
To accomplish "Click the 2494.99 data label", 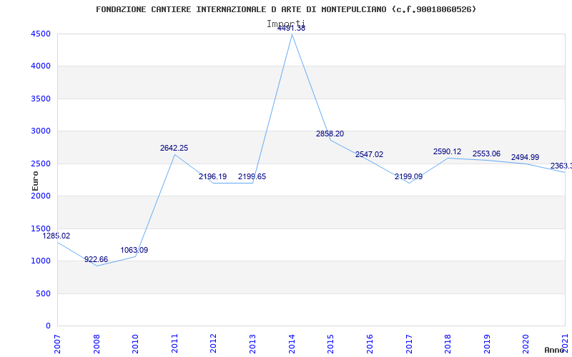I will 525,158.
